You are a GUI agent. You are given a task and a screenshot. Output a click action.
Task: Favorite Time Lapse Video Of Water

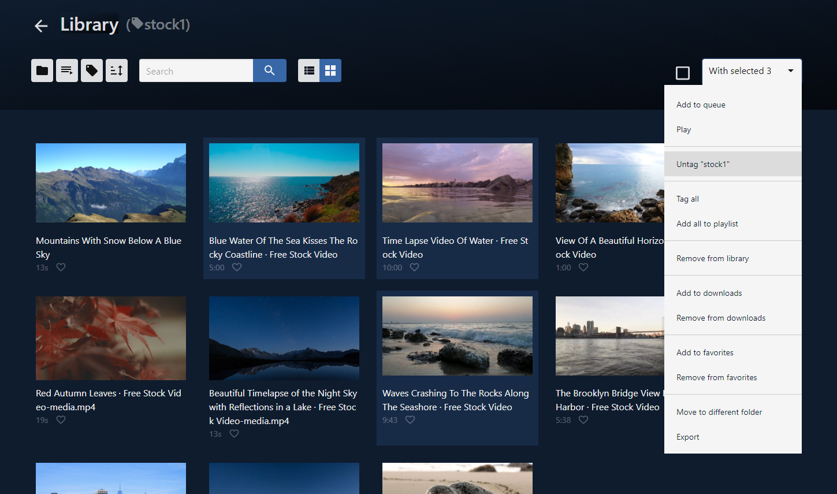pos(415,268)
